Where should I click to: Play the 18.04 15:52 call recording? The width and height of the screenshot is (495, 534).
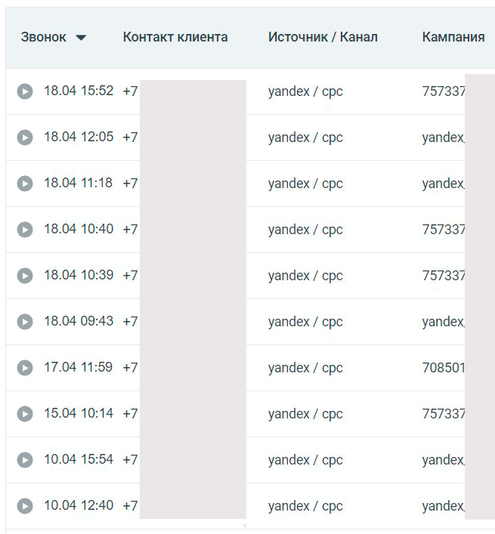[25, 91]
